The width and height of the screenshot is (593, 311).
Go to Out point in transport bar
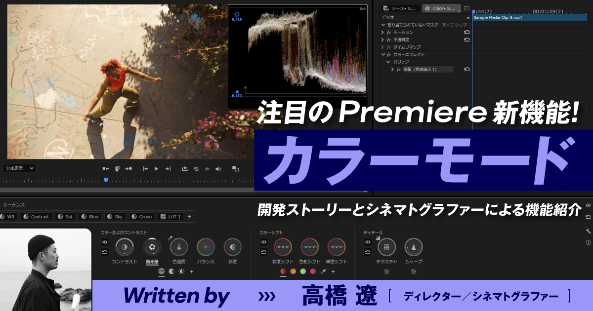pos(168,169)
